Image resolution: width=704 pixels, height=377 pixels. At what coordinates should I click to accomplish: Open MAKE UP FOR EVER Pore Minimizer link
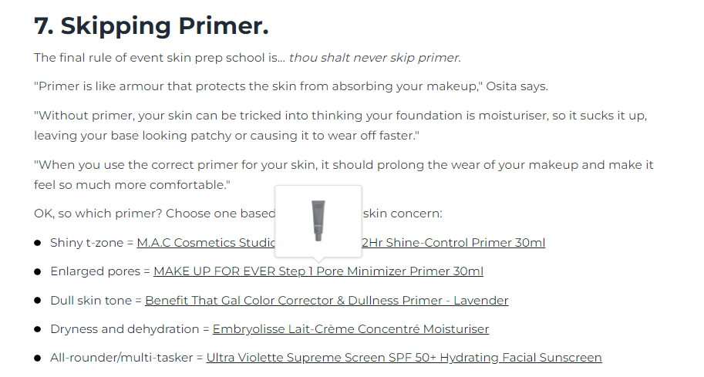point(318,271)
